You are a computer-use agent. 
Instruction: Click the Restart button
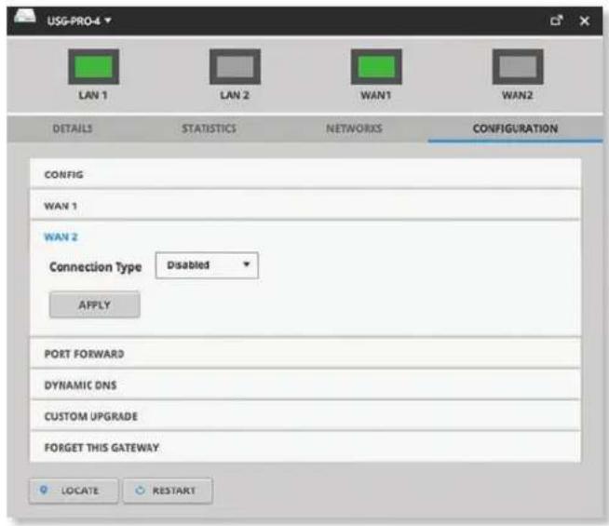pyautogui.click(x=168, y=491)
